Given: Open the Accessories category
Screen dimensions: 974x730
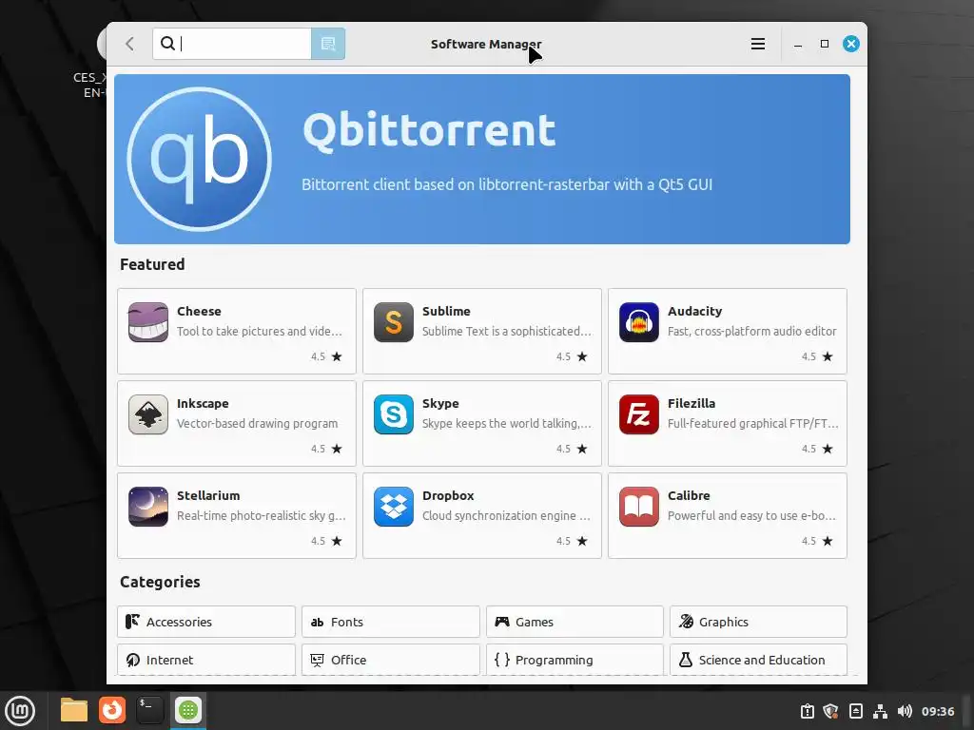Looking at the screenshot, I should [206, 622].
